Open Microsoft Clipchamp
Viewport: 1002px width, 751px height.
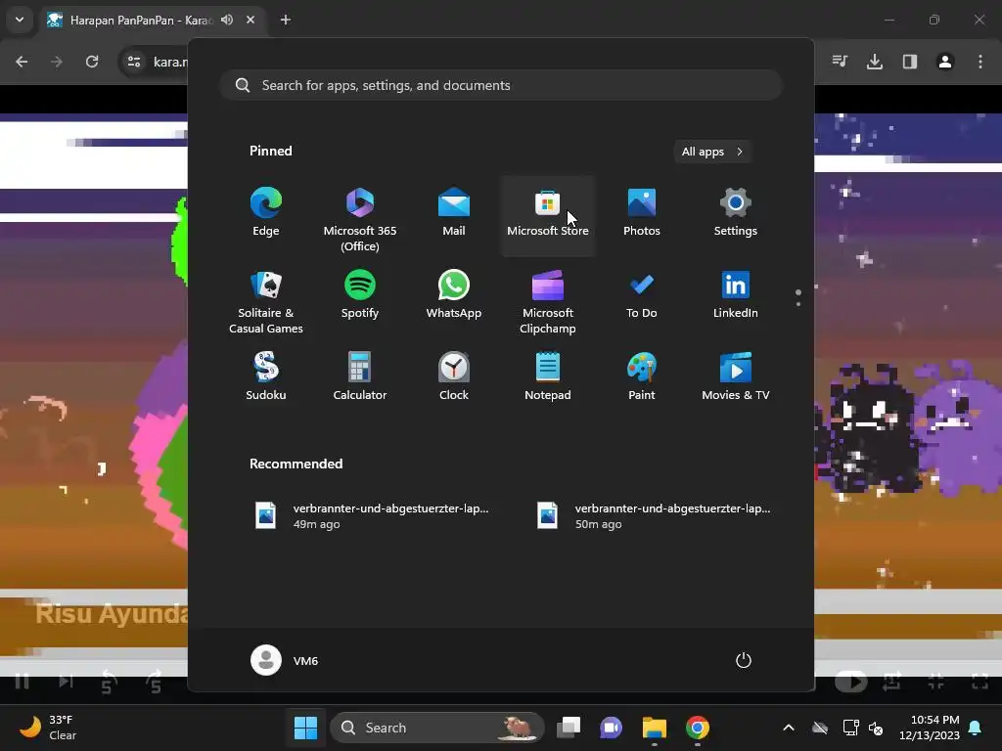point(548,300)
